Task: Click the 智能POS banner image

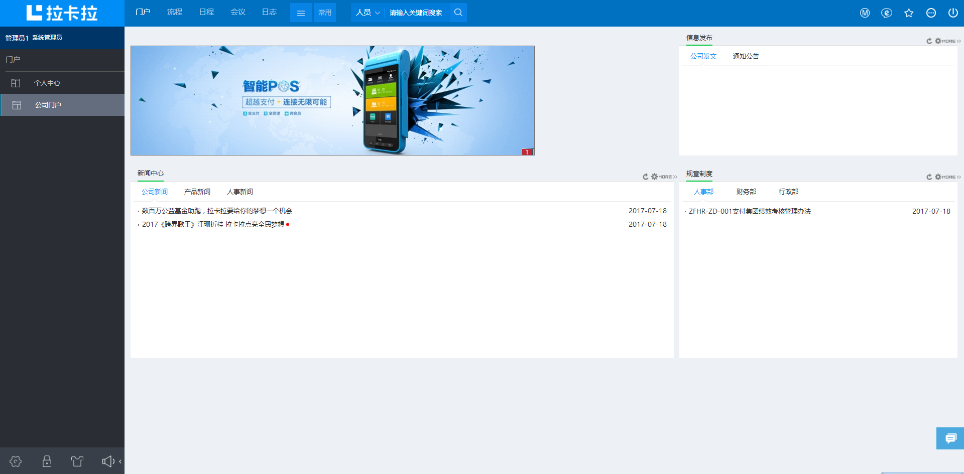Action: [x=332, y=100]
